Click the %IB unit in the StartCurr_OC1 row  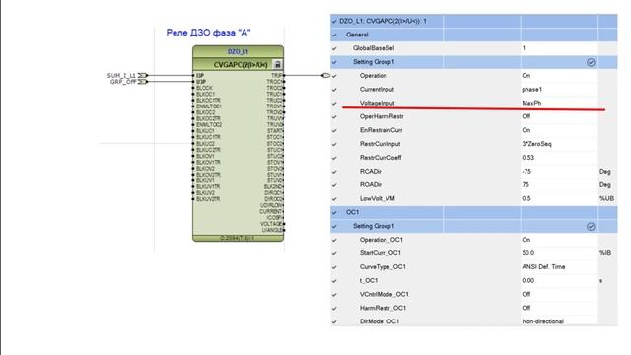(x=605, y=253)
